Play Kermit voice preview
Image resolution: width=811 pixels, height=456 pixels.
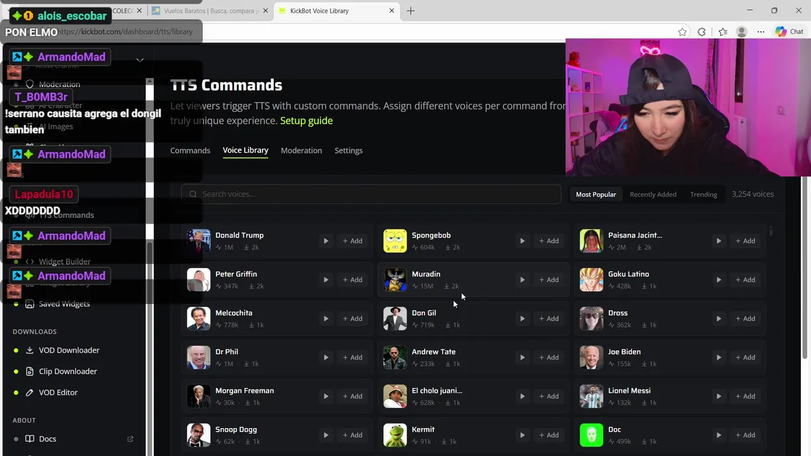pyautogui.click(x=522, y=435)
